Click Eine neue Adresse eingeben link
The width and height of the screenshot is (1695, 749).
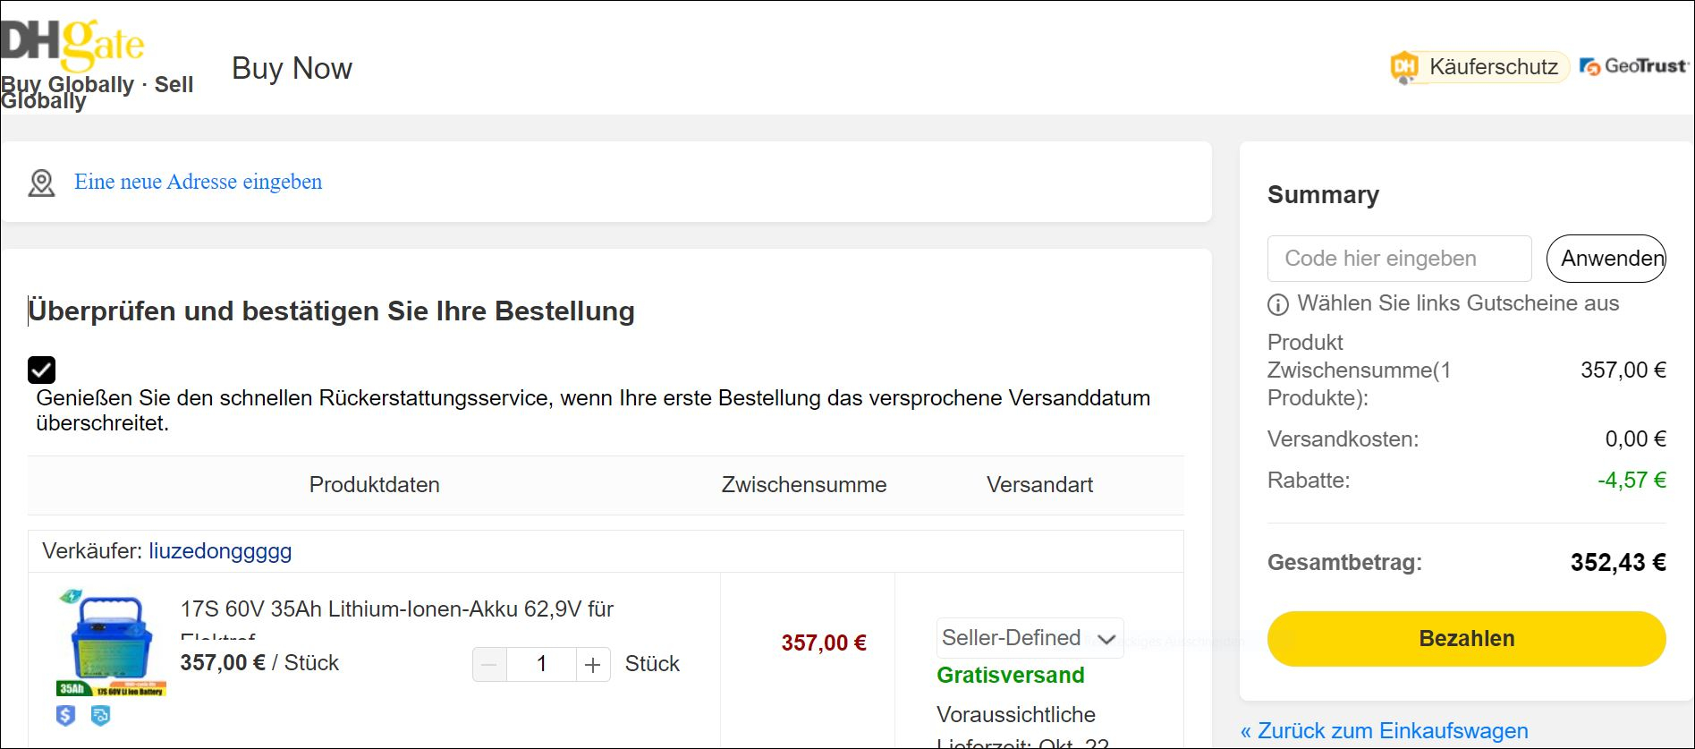pyautogui.click(x=198, y=182)
